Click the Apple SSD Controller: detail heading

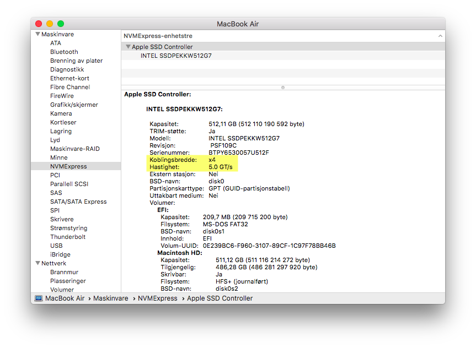158,94
